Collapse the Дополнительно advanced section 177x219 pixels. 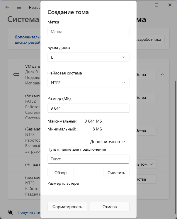108,142
